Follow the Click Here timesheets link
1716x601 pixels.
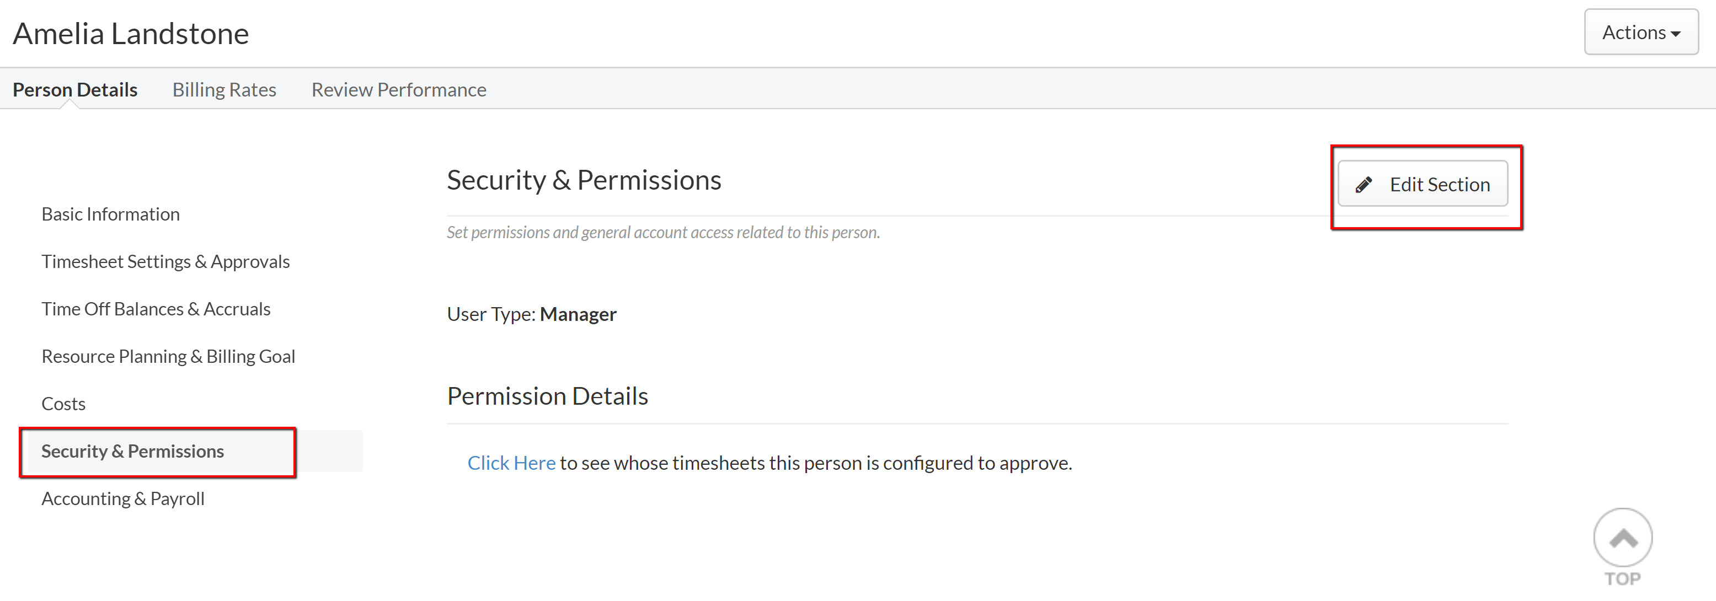(x=511, y=463)
